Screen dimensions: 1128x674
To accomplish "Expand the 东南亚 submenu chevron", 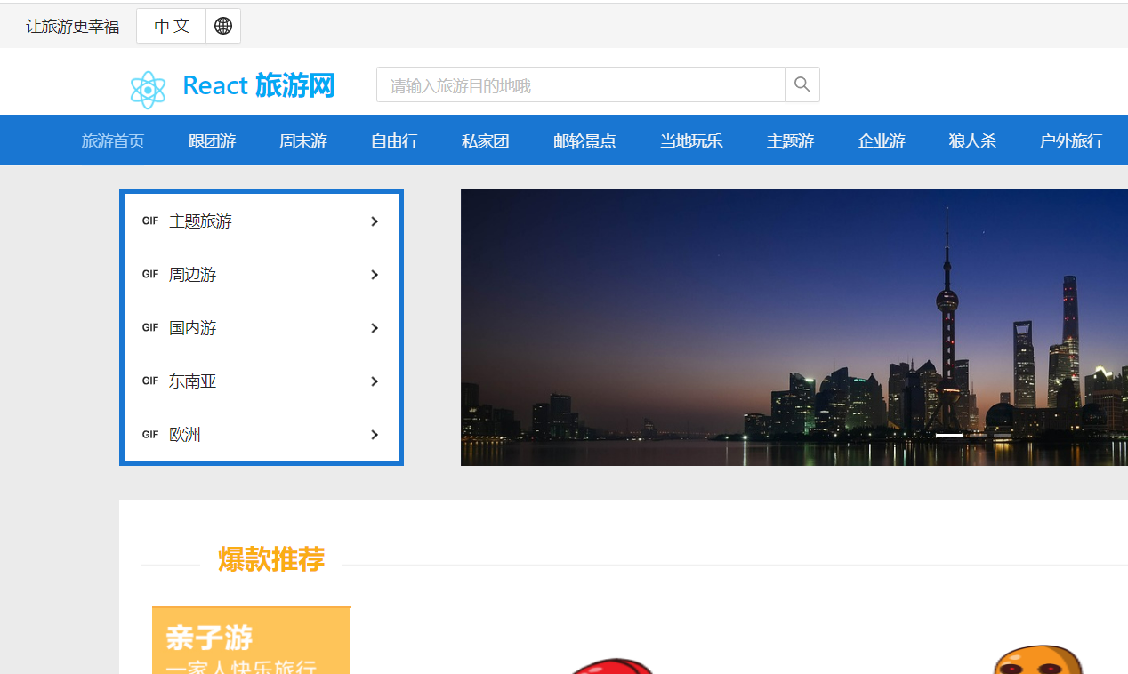I will (x=374, y=381).
